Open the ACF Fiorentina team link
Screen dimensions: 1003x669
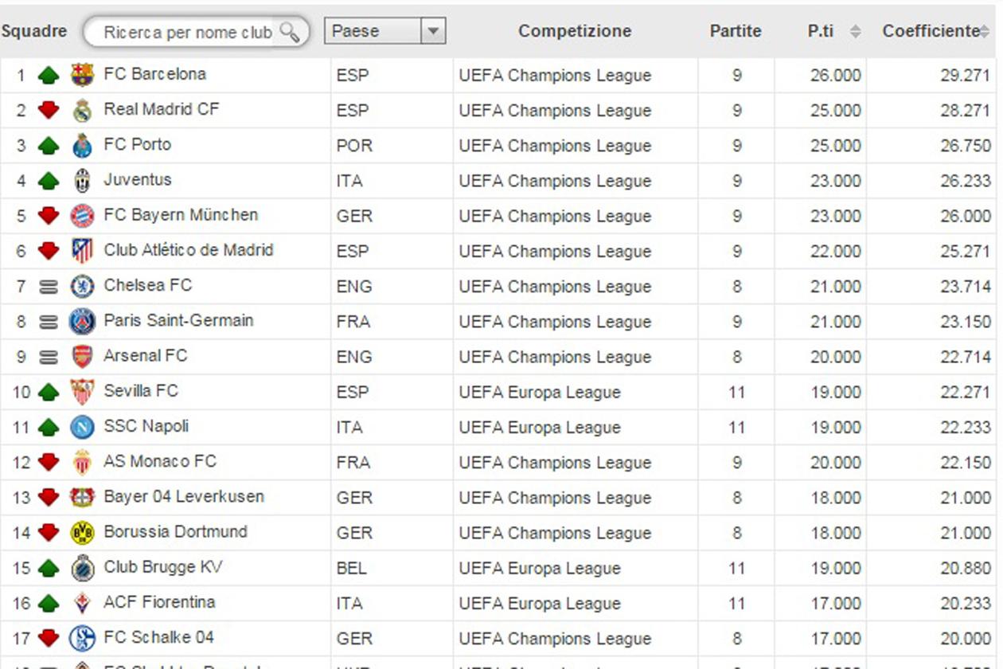(x=159, y=602)
